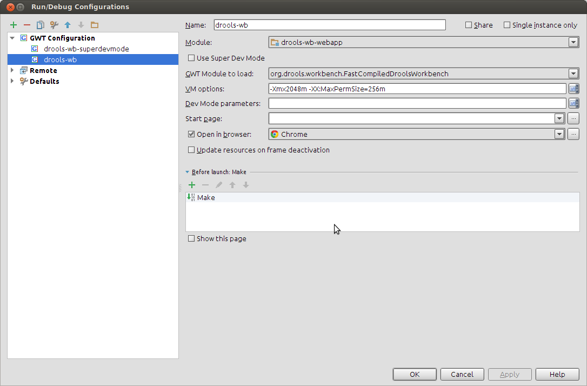Image resolution: width=587 pixels, height=386 pixels.
Task: Click the Apply button
Action: (510, 375)
